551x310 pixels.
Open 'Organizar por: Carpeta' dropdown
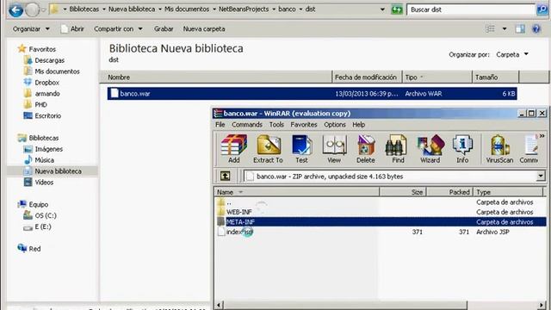click(x=512, y=54)
